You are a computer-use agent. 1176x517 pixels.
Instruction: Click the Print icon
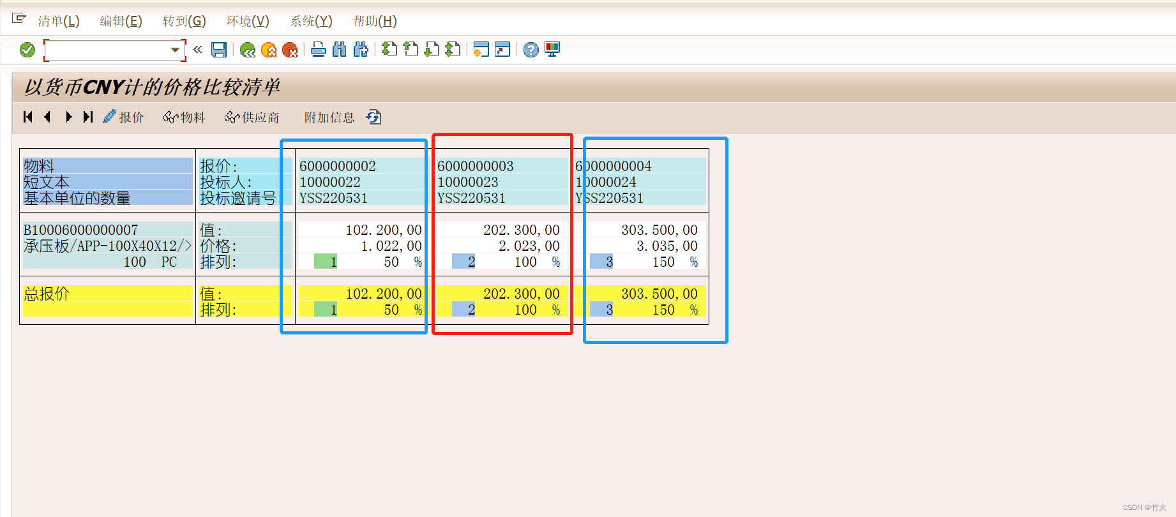click(x=319, y=50)
